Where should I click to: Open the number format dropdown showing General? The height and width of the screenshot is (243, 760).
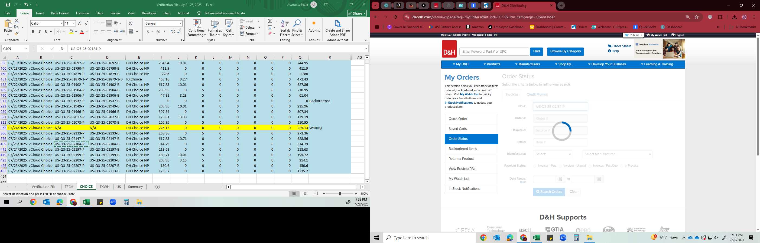click(x=180, y=23)
